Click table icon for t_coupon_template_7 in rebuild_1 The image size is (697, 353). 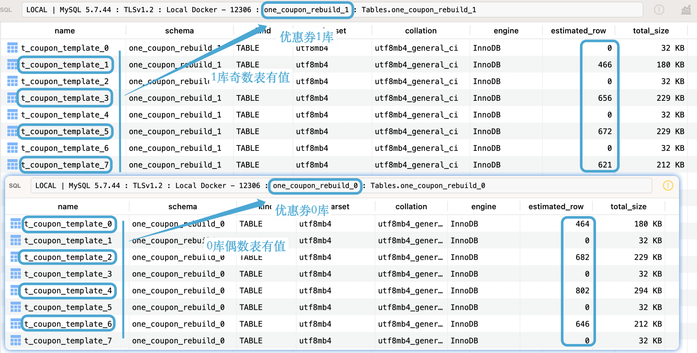tap(13, 165)
